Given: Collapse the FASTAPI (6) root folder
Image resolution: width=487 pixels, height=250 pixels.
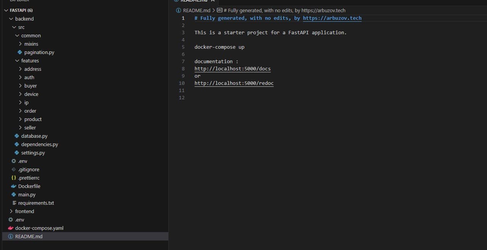Looking at the screenshot, I should coord(6,10).
